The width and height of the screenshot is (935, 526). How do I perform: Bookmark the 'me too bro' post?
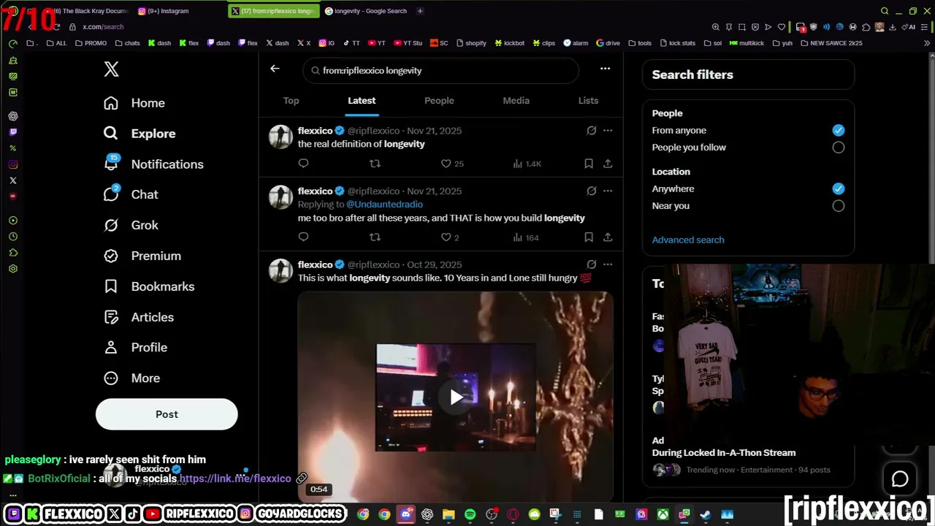[589, 237]
